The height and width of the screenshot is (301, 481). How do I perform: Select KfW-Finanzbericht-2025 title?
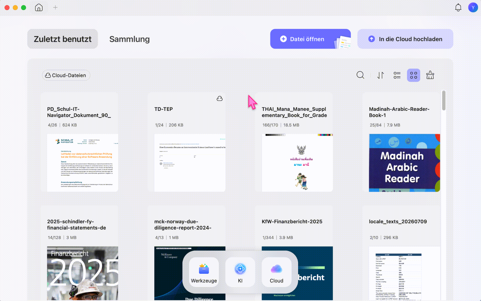coord(292,222)
